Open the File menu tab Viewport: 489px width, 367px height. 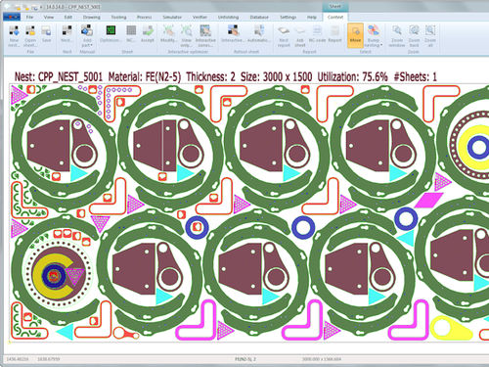[x=29, y=17]
